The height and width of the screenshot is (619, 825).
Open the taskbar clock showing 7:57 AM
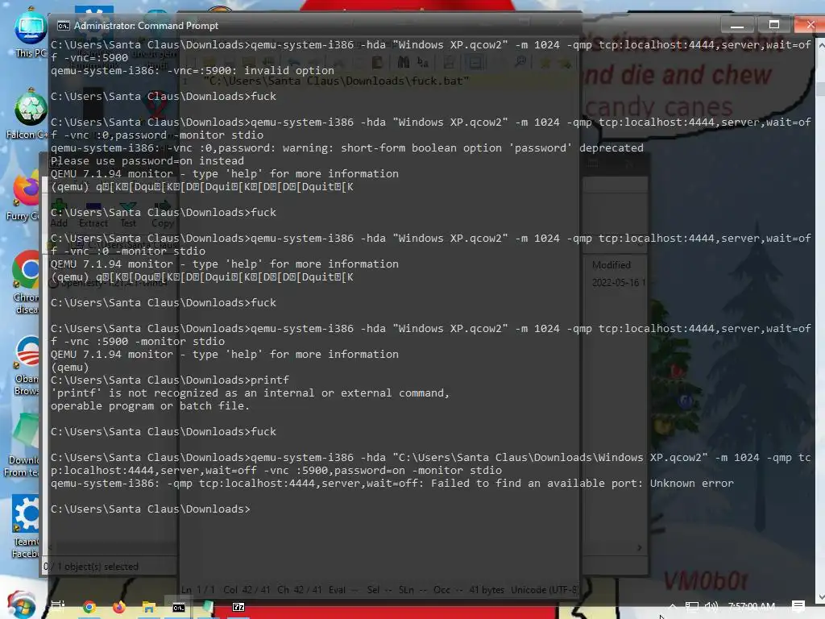coord(752,606)
